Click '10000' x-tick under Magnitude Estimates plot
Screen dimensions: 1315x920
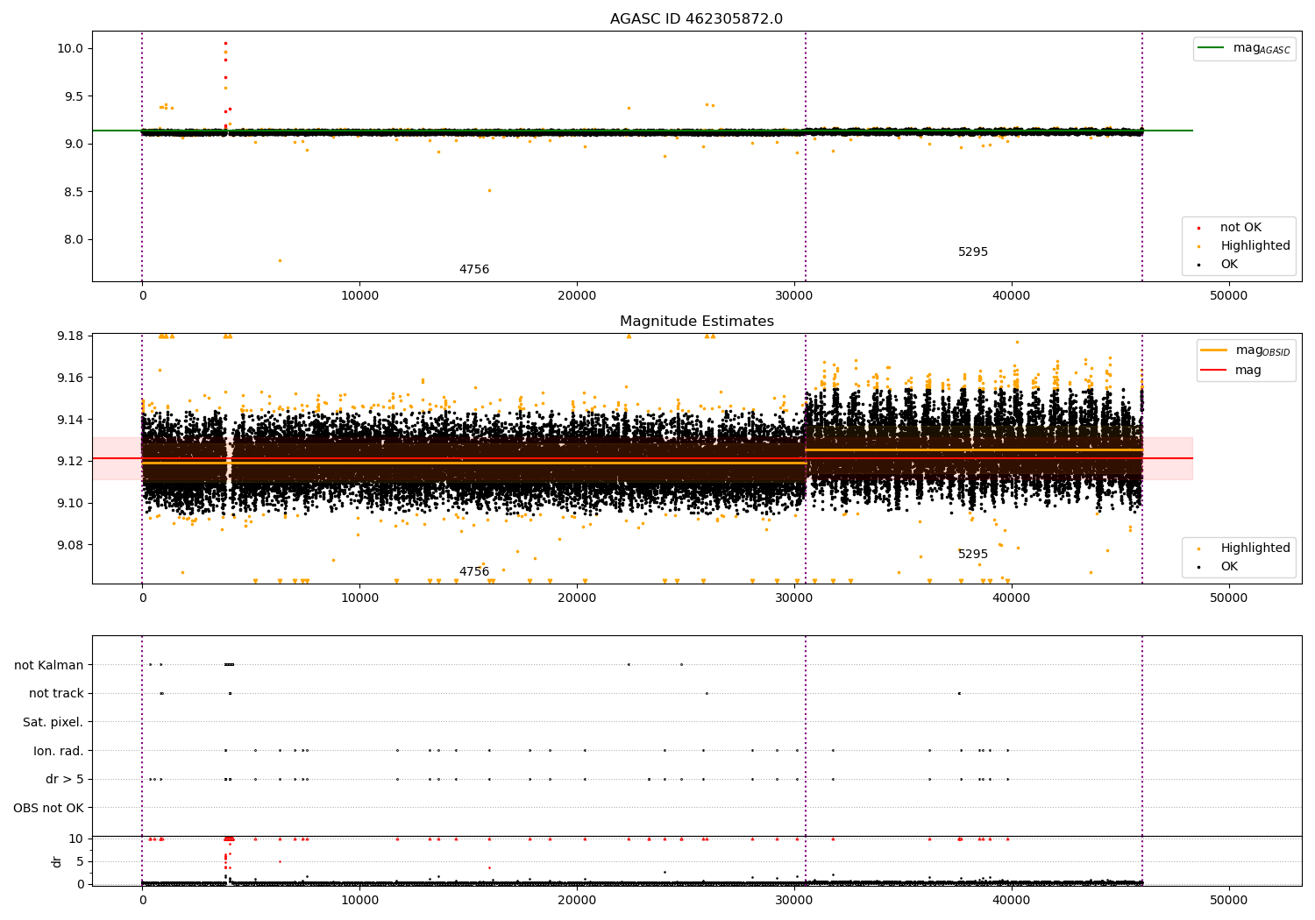click(359, 598)
